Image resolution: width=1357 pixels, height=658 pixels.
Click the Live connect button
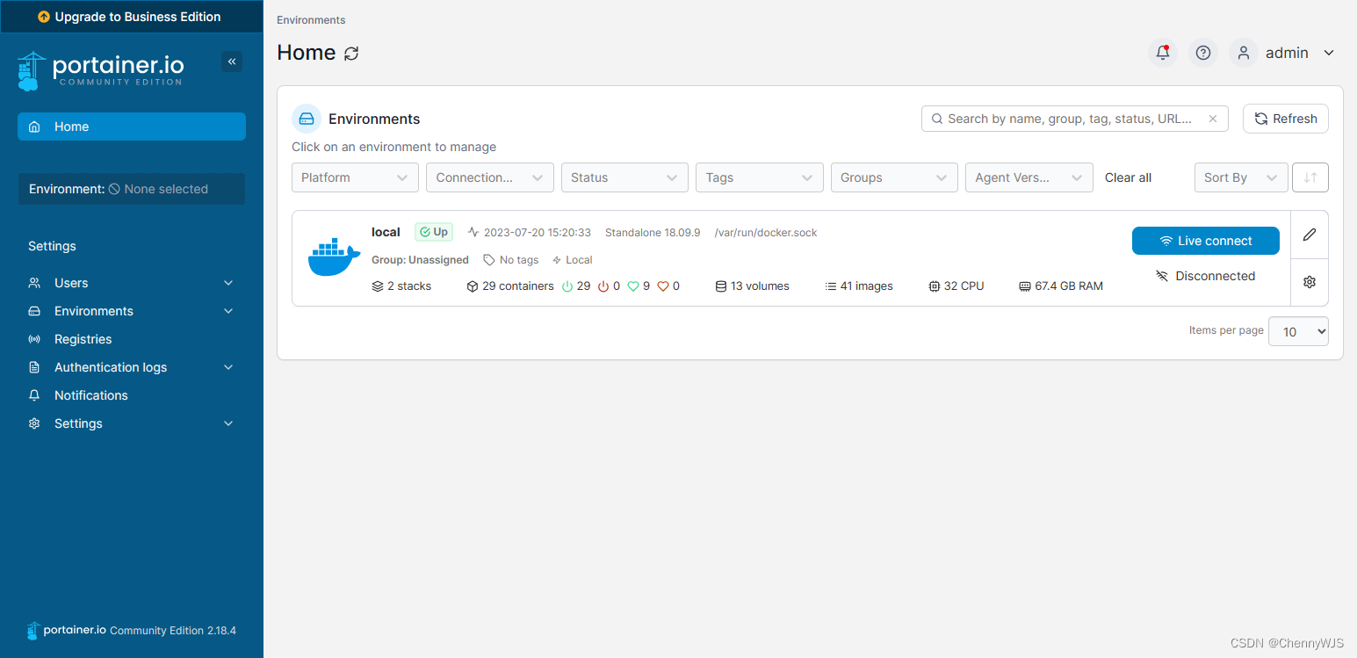pyautogui.click(x=1206, y=241)
